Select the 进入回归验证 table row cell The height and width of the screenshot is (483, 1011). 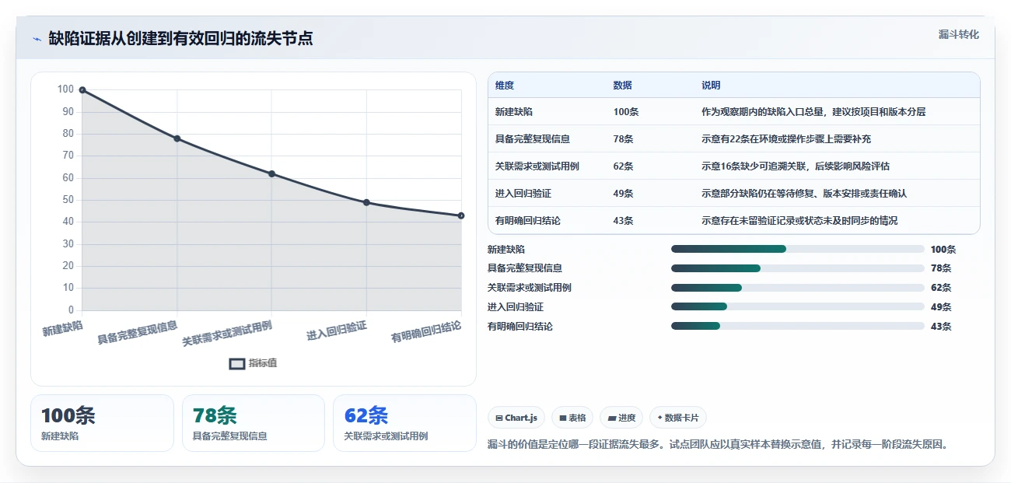click(523, 194)
